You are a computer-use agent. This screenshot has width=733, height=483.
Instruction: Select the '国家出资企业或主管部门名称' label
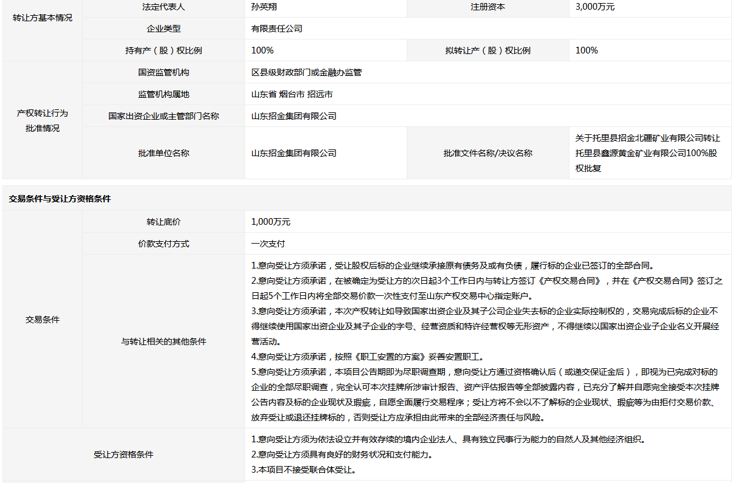tap(163, 116)
